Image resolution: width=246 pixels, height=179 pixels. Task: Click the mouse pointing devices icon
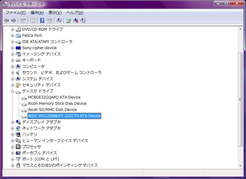(x=18, y=165)
